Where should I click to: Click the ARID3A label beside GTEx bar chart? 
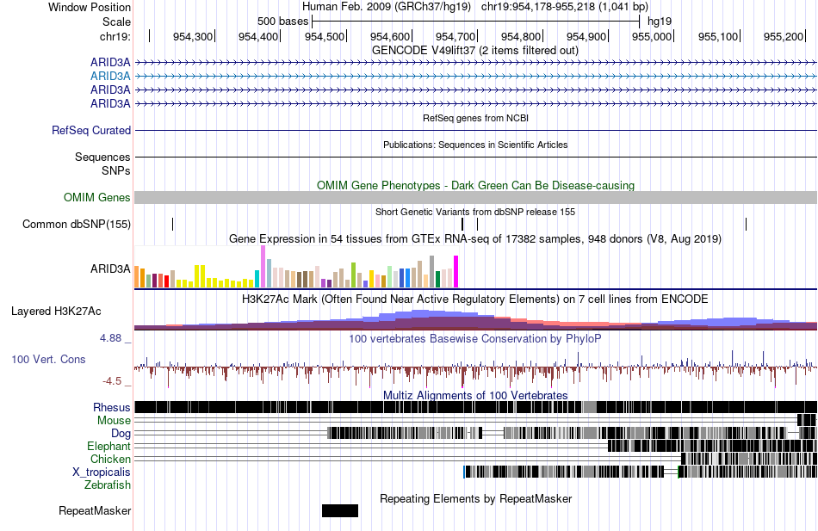point(110,269)
